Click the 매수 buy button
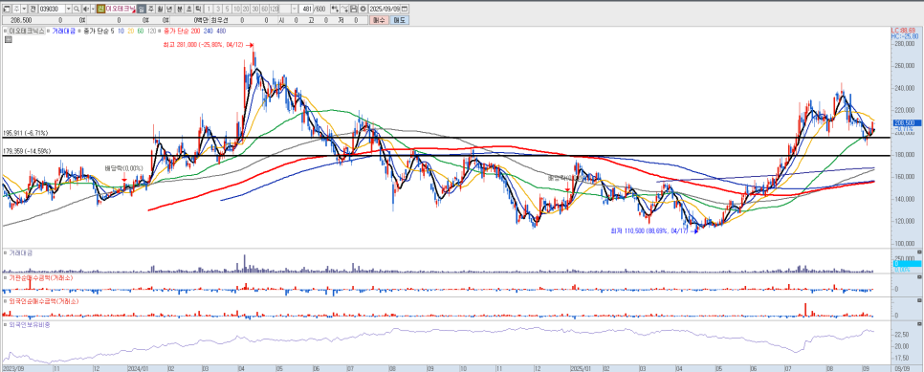The height and width of the screenshot is (372, 924). (379, 20)
